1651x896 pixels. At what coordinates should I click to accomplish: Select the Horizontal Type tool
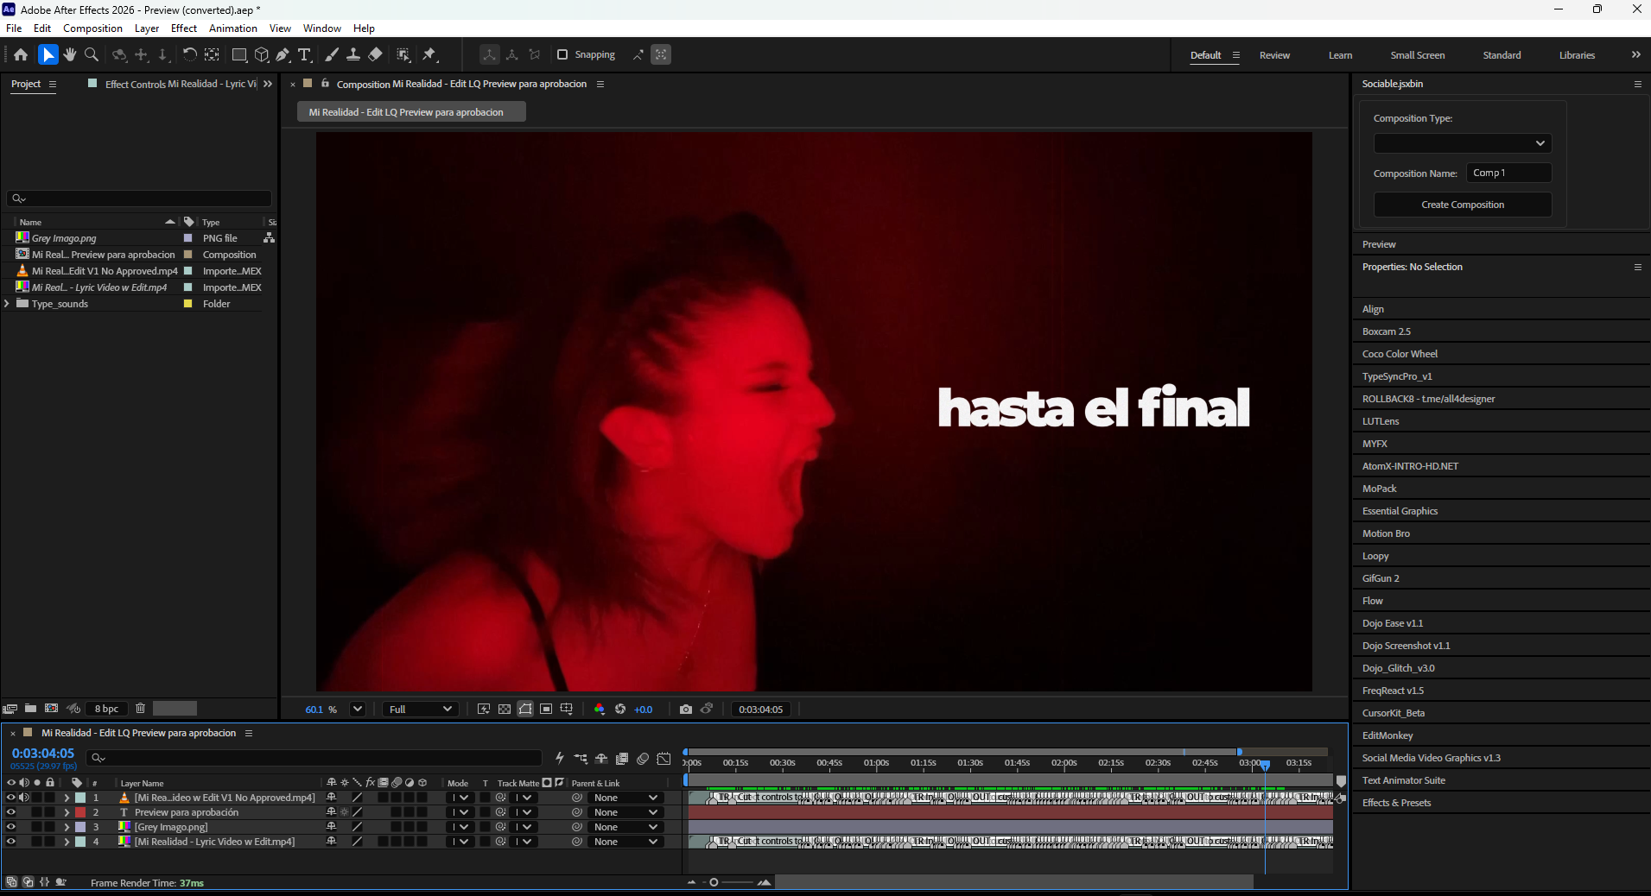pos(304,54)
